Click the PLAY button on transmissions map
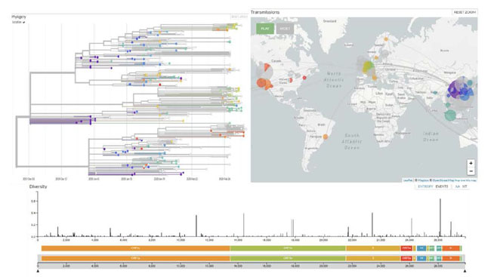This screenshot has width=491, height=277. tap(265, 29)
